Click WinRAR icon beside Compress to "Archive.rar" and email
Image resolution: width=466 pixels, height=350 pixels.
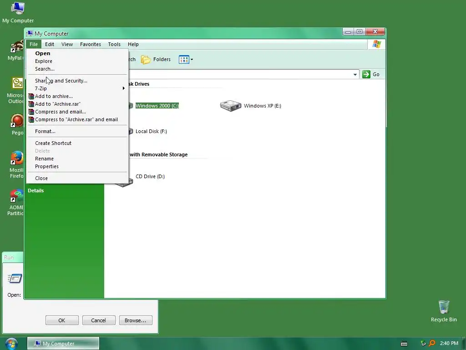(x=31, y=119)
